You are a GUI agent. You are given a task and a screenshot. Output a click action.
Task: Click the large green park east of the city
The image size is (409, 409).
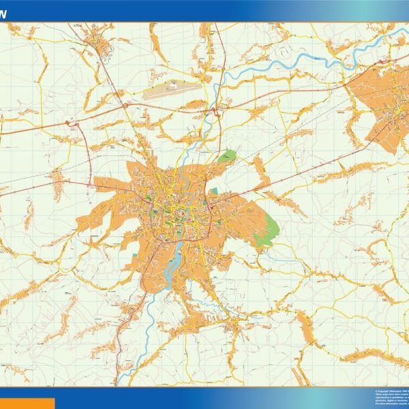[267, 232]
